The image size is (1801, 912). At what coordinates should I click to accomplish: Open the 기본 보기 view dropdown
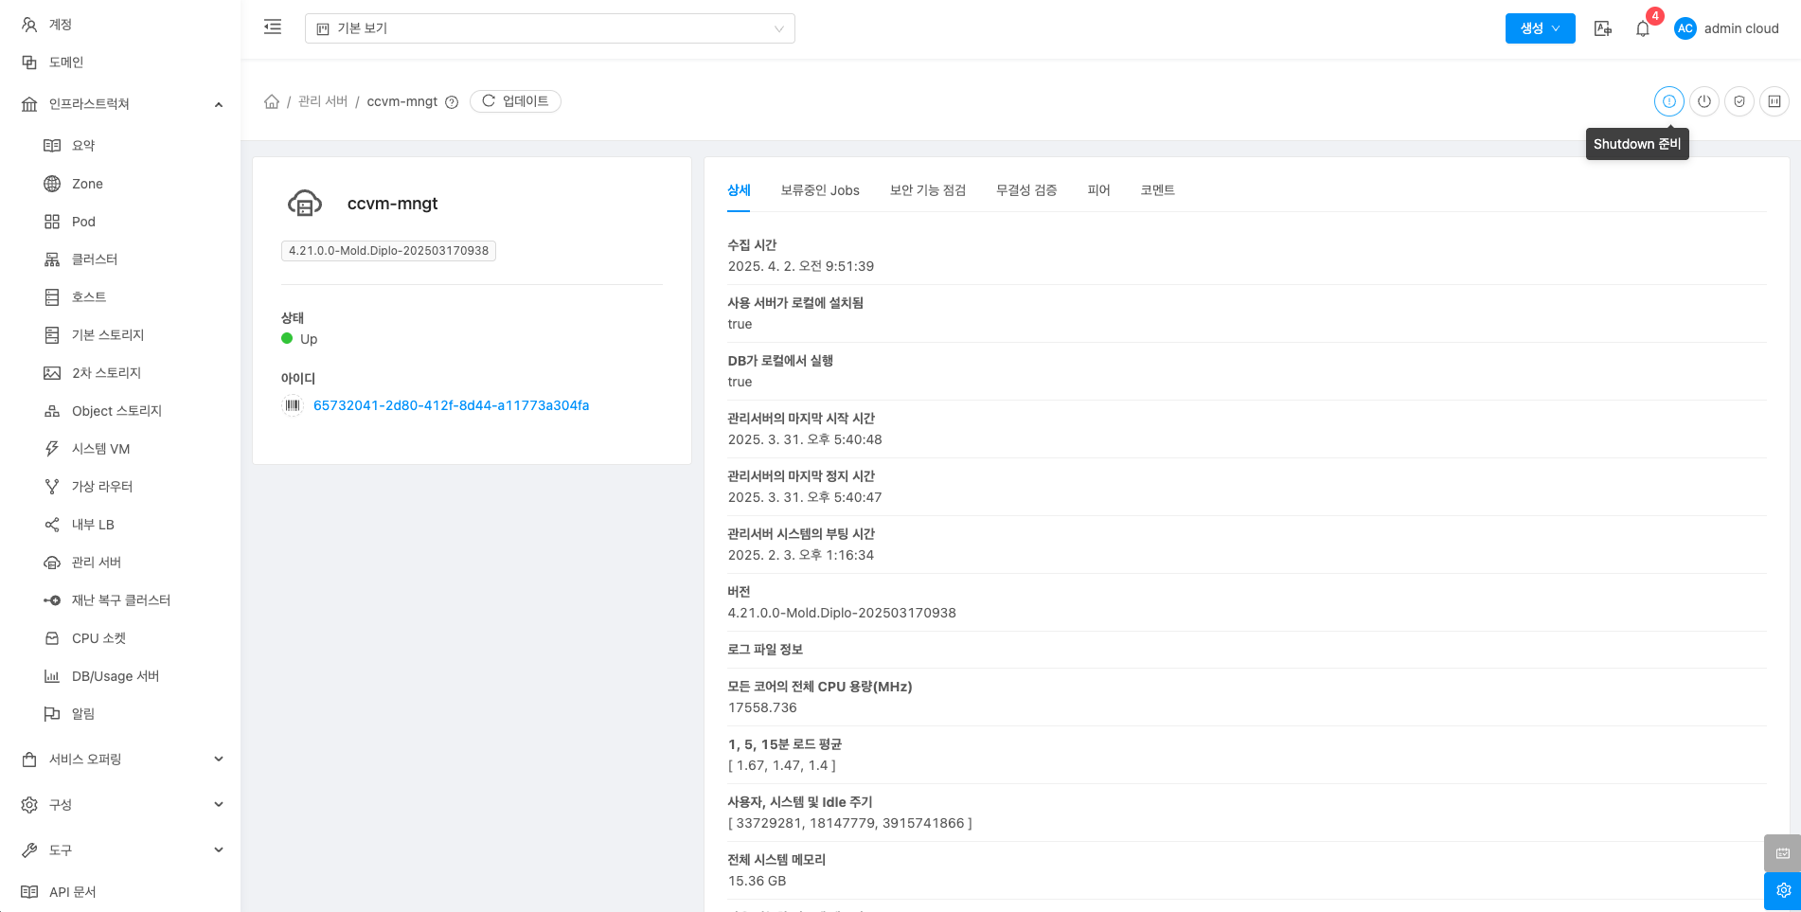coord(549,28)
